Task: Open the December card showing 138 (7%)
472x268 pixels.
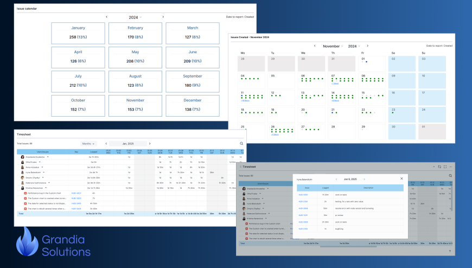Action: point(193,106)
